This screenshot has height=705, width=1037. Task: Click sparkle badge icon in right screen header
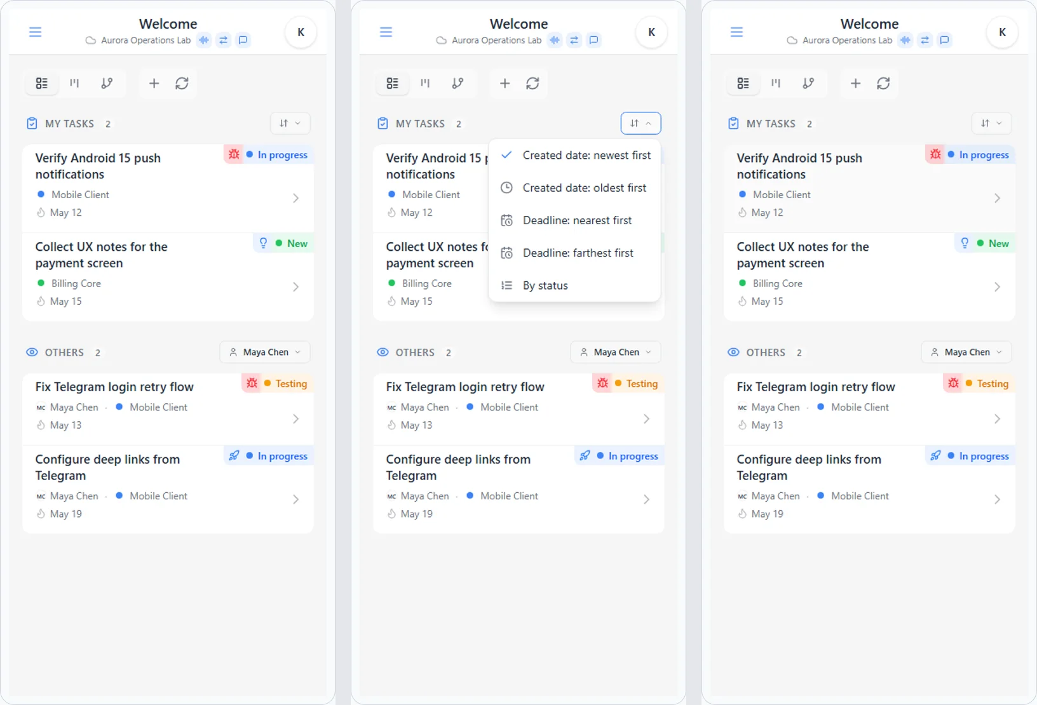click(905, 40)
